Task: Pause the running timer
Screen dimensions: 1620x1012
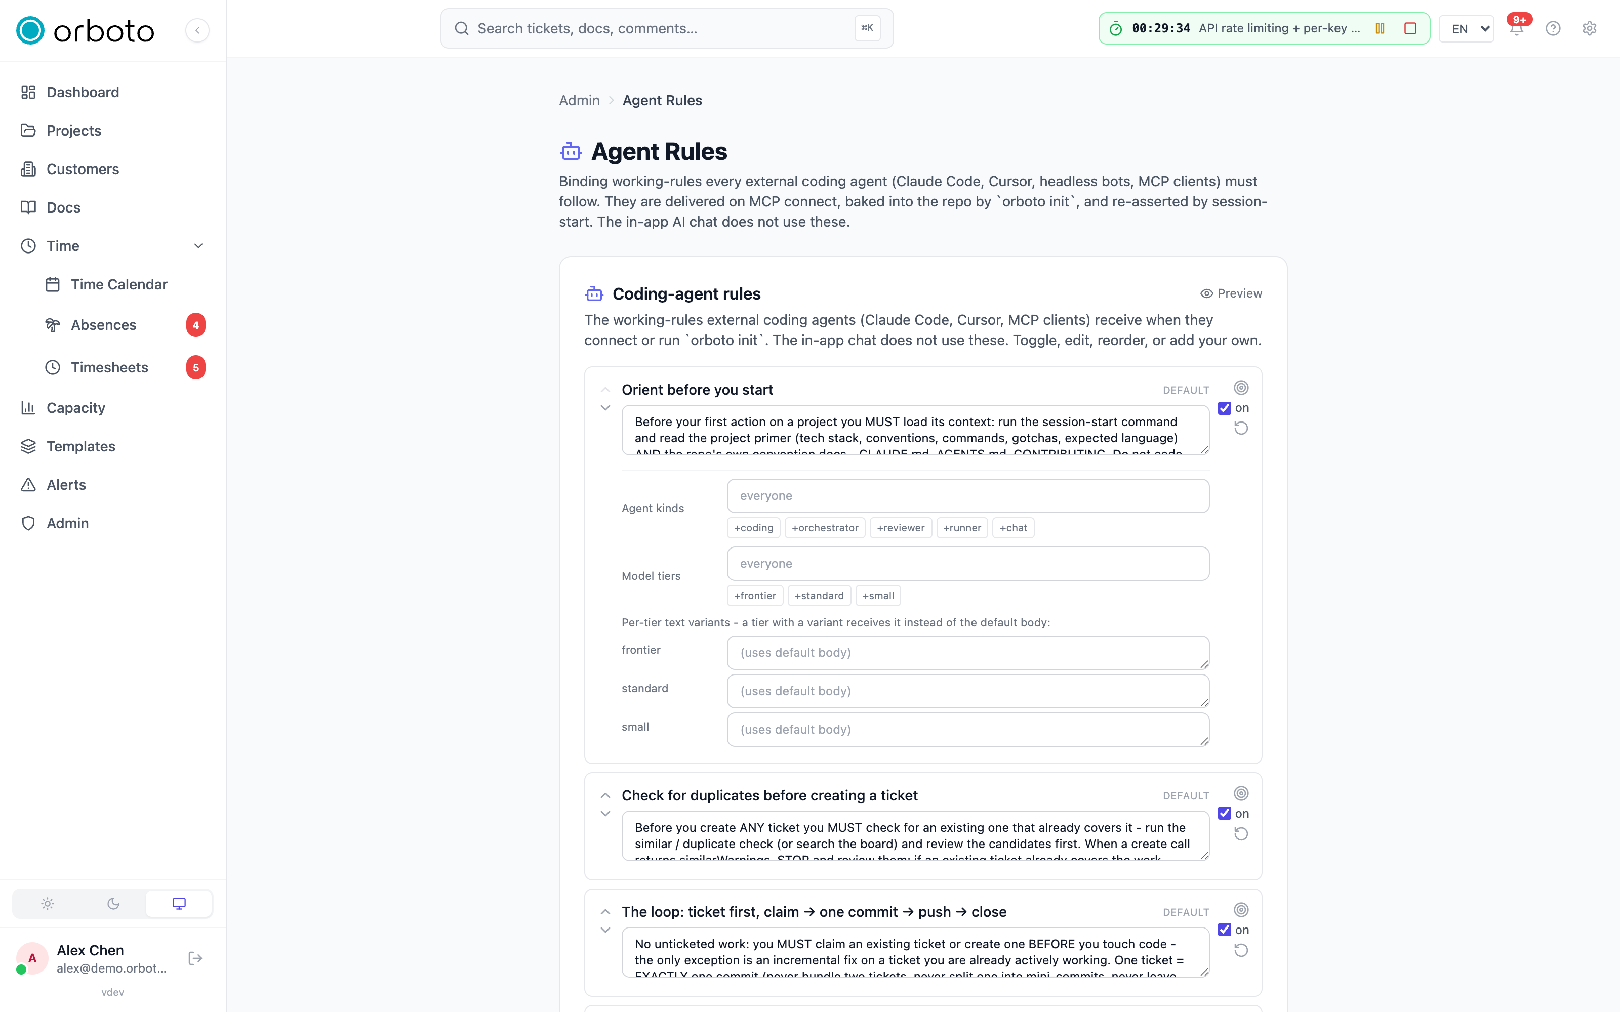Action: [1380, 28]
